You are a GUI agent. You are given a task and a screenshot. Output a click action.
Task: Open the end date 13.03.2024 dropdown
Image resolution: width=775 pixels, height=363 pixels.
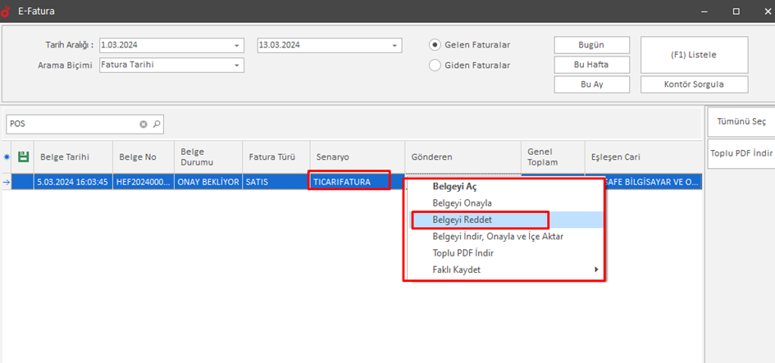pos(394,45)
